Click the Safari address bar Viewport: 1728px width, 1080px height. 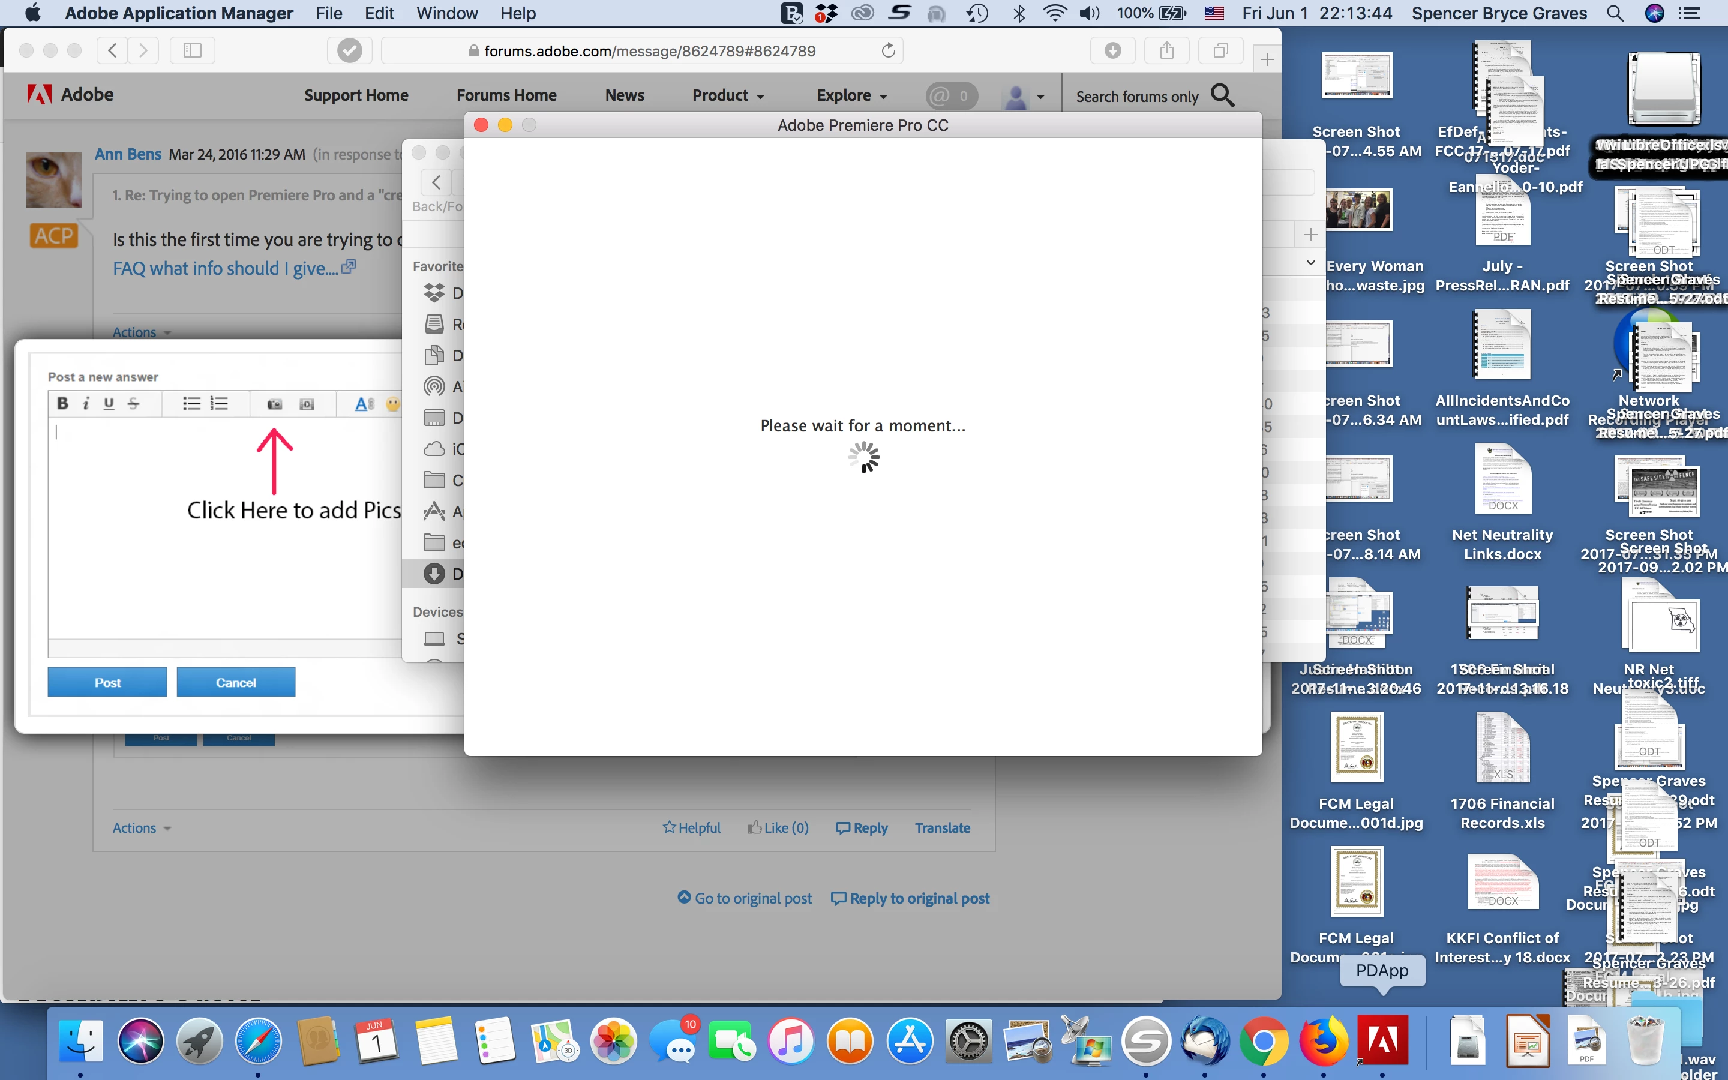[641, 51]
